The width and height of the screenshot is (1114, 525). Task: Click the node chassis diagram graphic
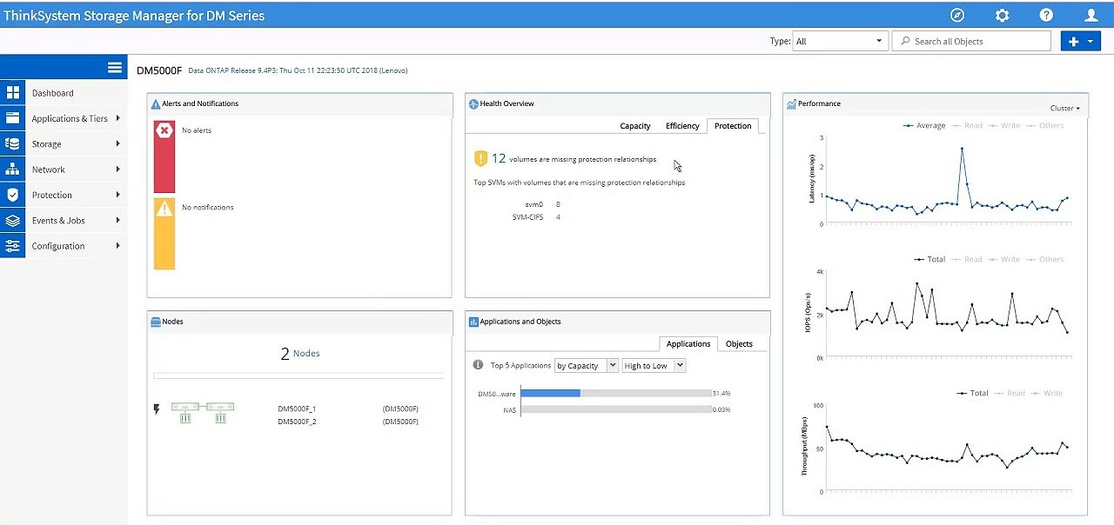point(203,412)
